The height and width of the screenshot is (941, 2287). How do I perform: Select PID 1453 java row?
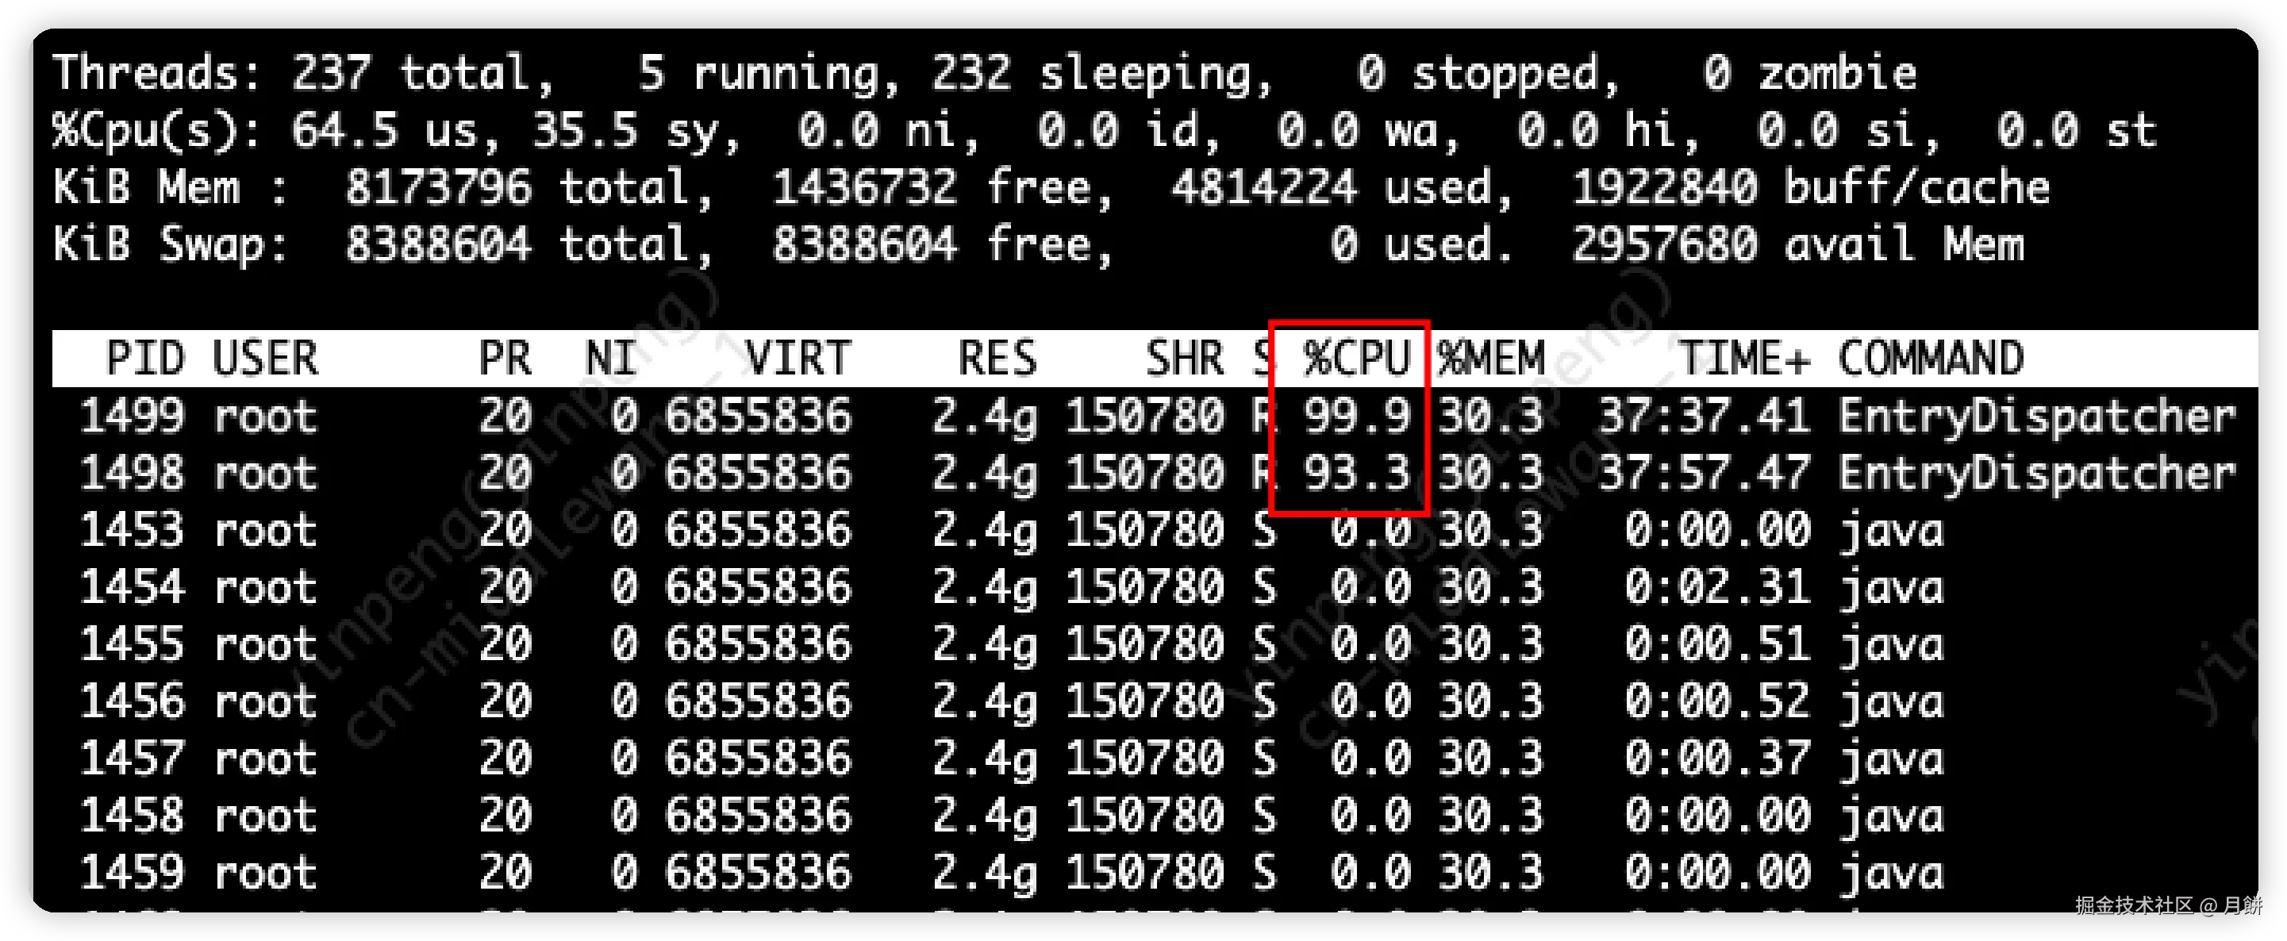(x=132, y=531)
